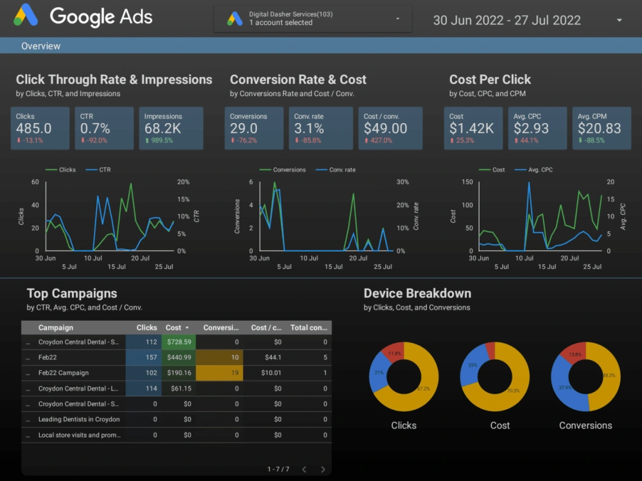642x481 pixels.
Task: Select the Feb22 Campaign row name
Action: click(x=64, y=373)
